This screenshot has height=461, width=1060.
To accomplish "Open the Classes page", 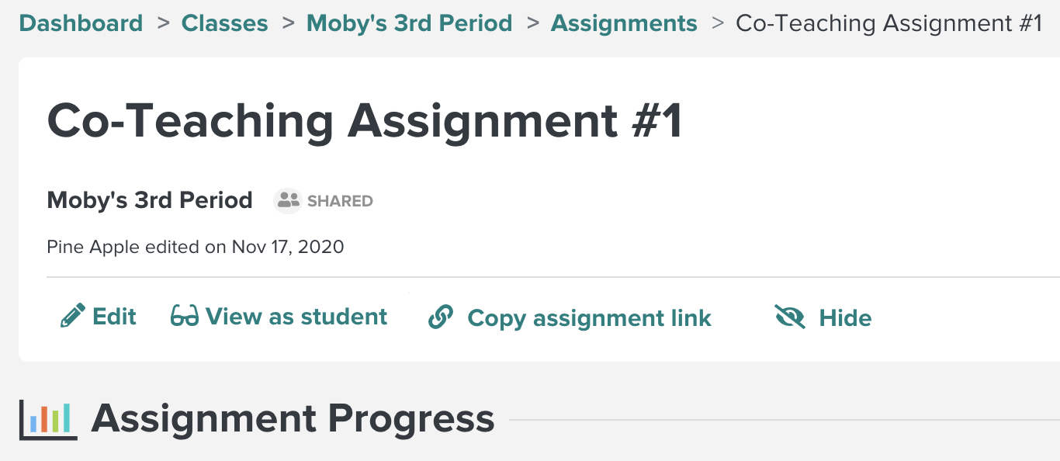I will (x=224, y=23).
